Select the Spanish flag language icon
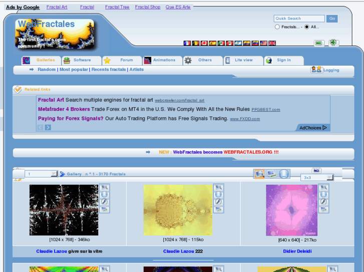Screen dimensions: 364x272 click(x=212, y=43)
